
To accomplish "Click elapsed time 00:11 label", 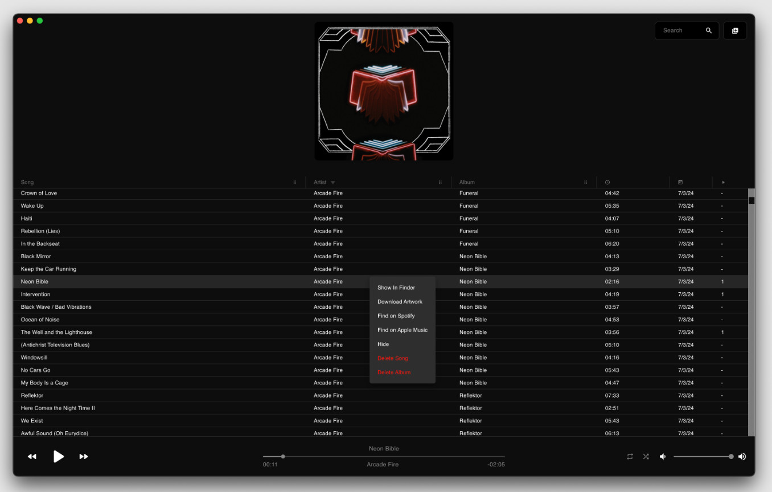I will 270,465.
